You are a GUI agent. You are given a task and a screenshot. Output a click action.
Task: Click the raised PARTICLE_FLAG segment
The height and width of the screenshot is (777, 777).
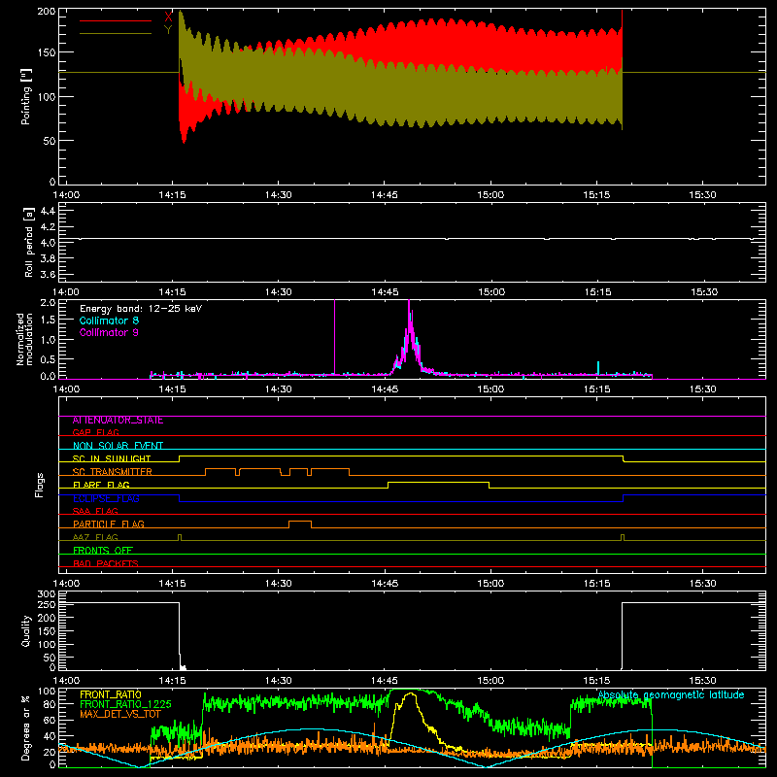(x=300, y=522)
